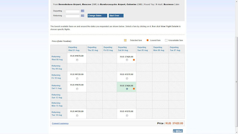Viewport: 238px width, 134px height.
Task: Click the Start Over button
Action: point(116,16)
